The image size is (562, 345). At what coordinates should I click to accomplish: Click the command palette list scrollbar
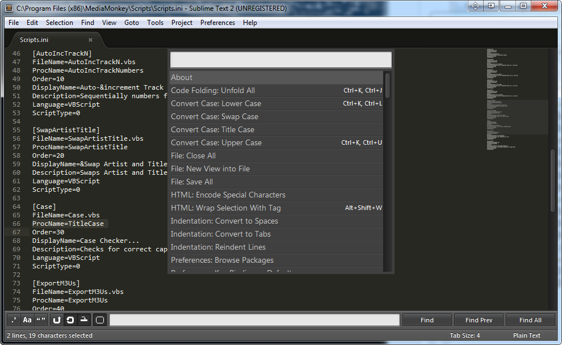(388, 85)
